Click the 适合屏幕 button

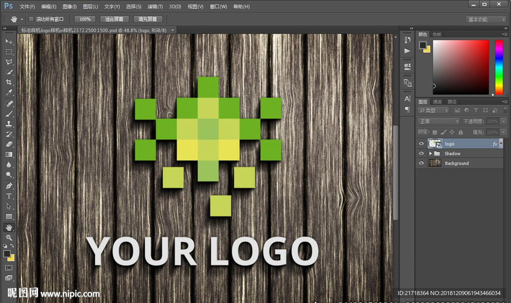coord(114,19)
